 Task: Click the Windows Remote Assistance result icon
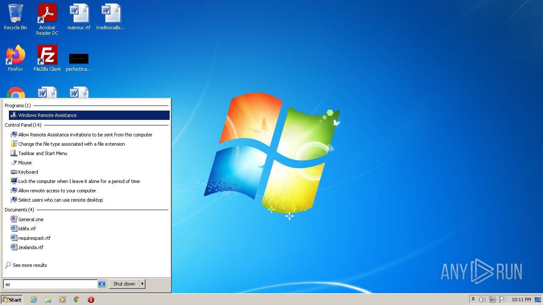point(14,115)
